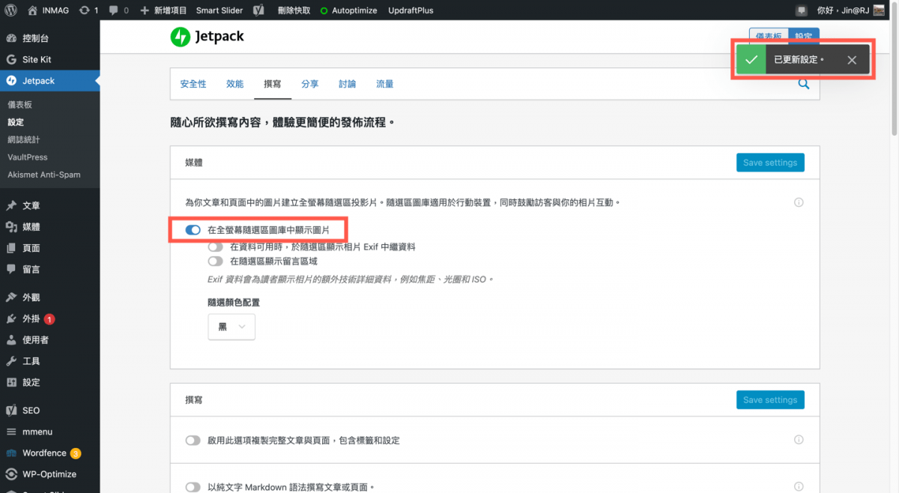
Task: Toggle comment area in carousel
Action: [216, 261]
